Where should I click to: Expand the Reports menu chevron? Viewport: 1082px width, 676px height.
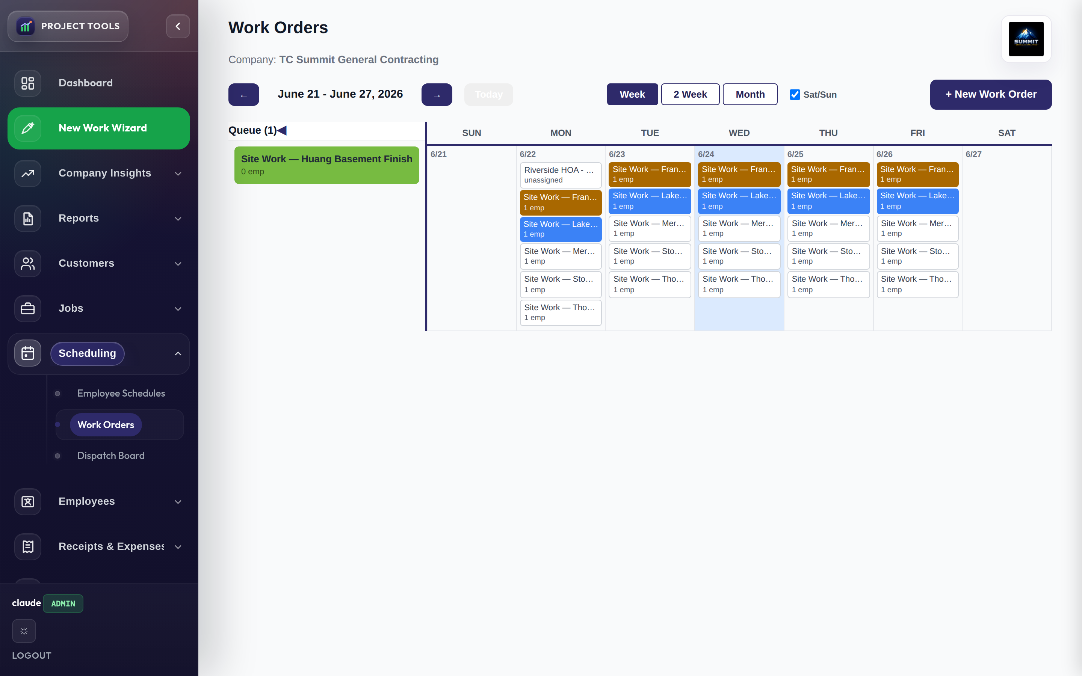pos(178,219)
